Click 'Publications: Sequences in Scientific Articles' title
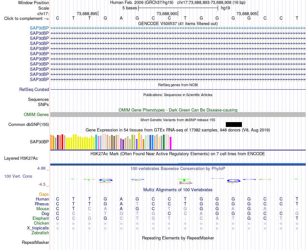The height and width of the screenshot is (250, 306). [x=178, y=95]
